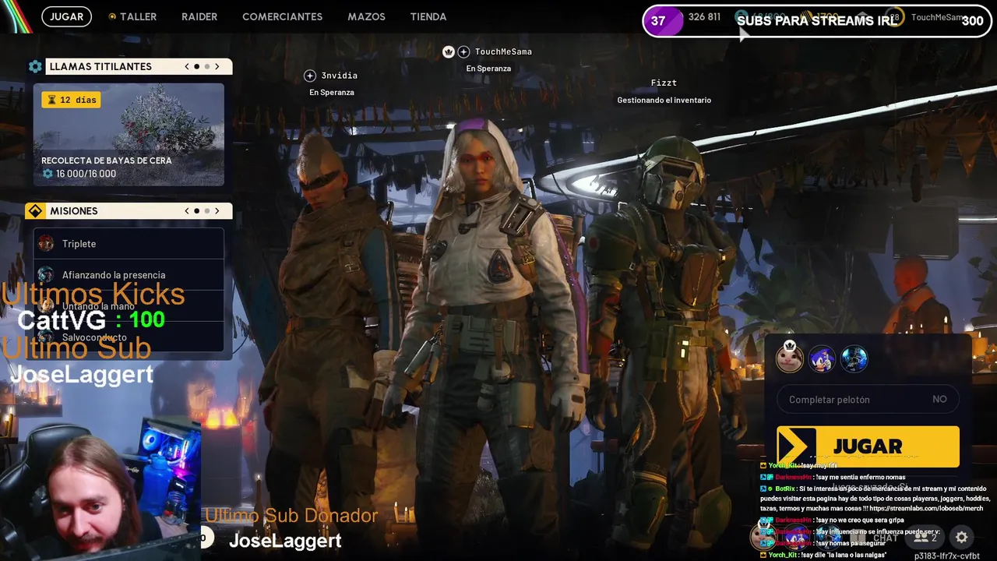Open the settings gear icon at bottom right
This screenshot has width=997, height=561.
961,537
